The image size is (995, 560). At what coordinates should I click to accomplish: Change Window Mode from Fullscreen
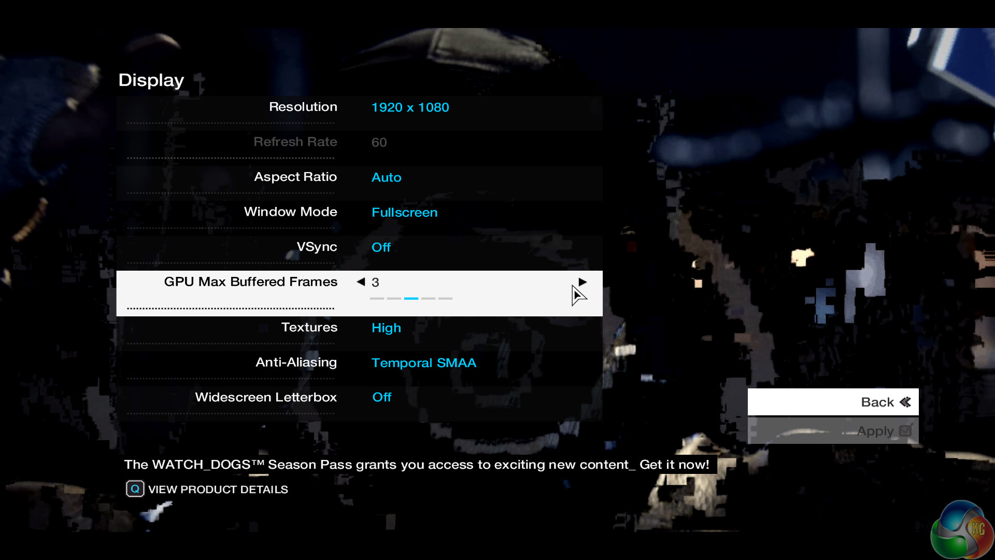tap(404, 213)
